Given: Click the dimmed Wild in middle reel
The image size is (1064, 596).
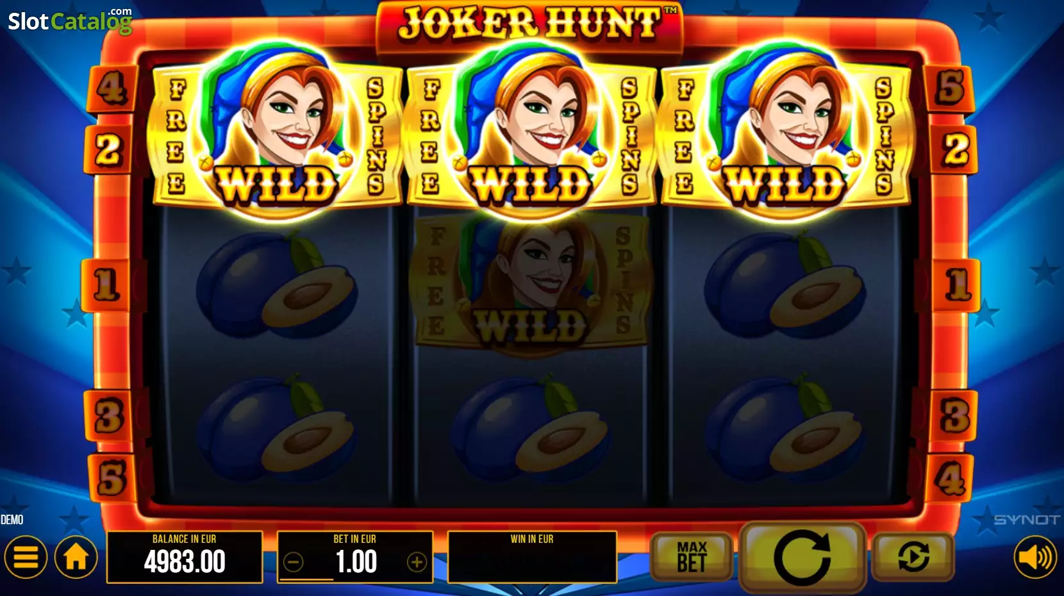Looking at the screenshot, I should click(x=530, y=282).
